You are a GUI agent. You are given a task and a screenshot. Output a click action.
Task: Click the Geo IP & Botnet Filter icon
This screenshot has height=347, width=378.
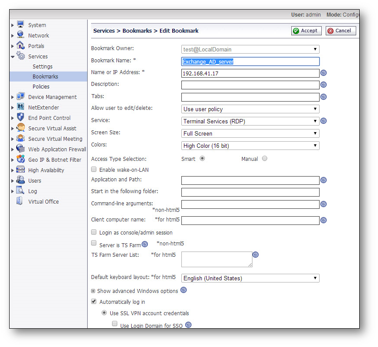(x=20, y=160)
